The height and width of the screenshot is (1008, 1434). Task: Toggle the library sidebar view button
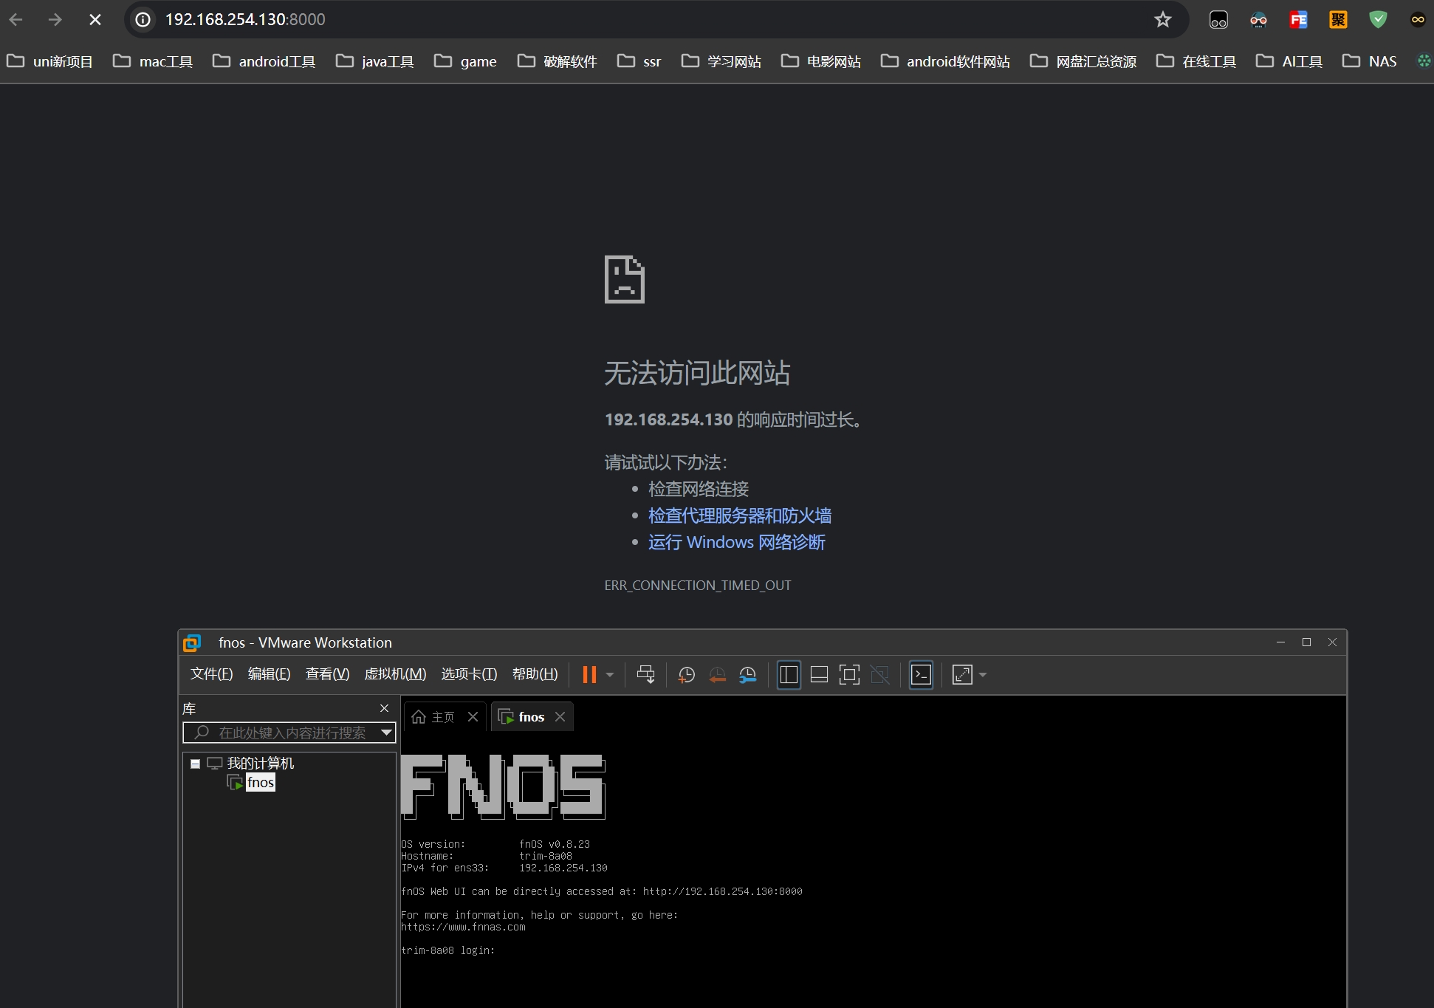789,674
